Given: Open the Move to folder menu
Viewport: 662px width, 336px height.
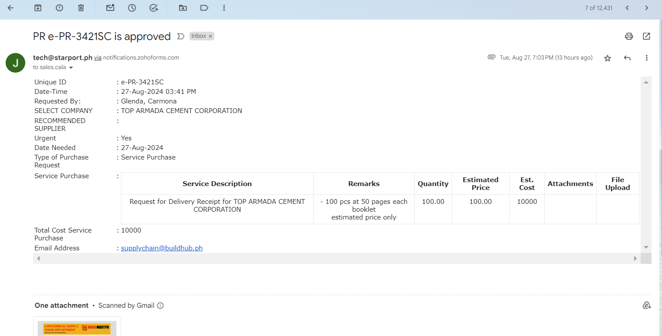Looking at the screenshot, I should [183, 8].
